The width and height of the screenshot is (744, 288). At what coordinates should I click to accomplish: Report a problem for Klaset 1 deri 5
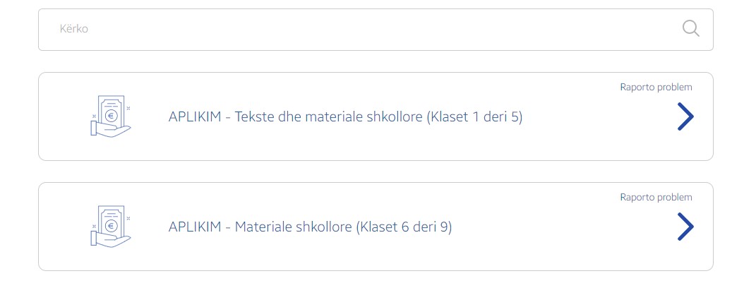656,88
